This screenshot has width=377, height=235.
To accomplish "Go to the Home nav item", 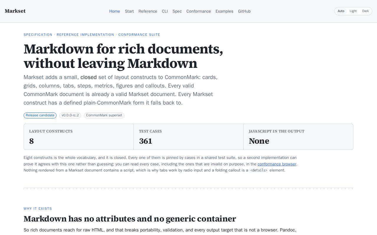I will [x=115, y=11].
